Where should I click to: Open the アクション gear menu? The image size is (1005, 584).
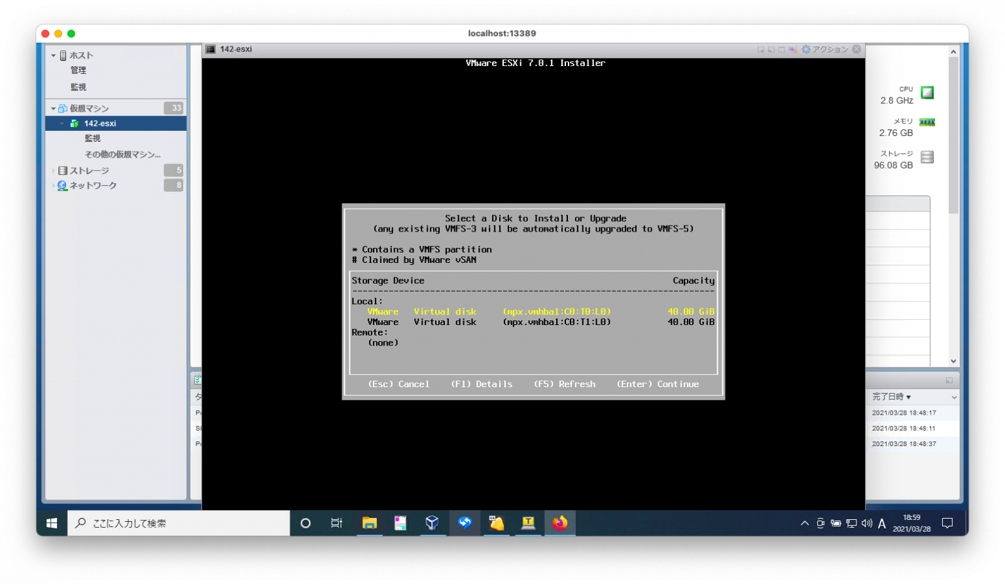pyautogui.click(x=825, y=50)
